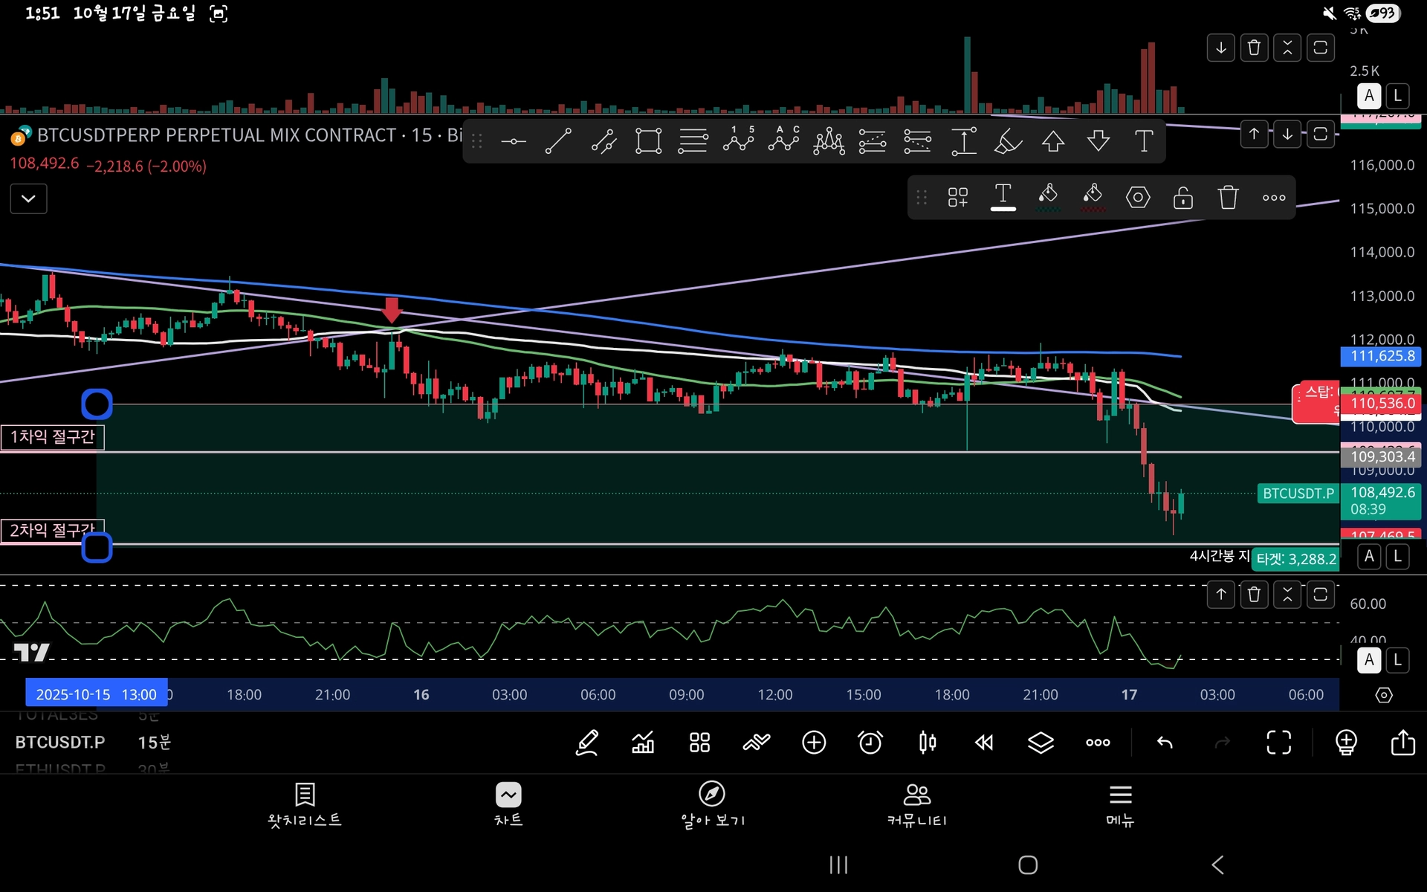Delete selected drawing with trash icon

click(1228, 198)
